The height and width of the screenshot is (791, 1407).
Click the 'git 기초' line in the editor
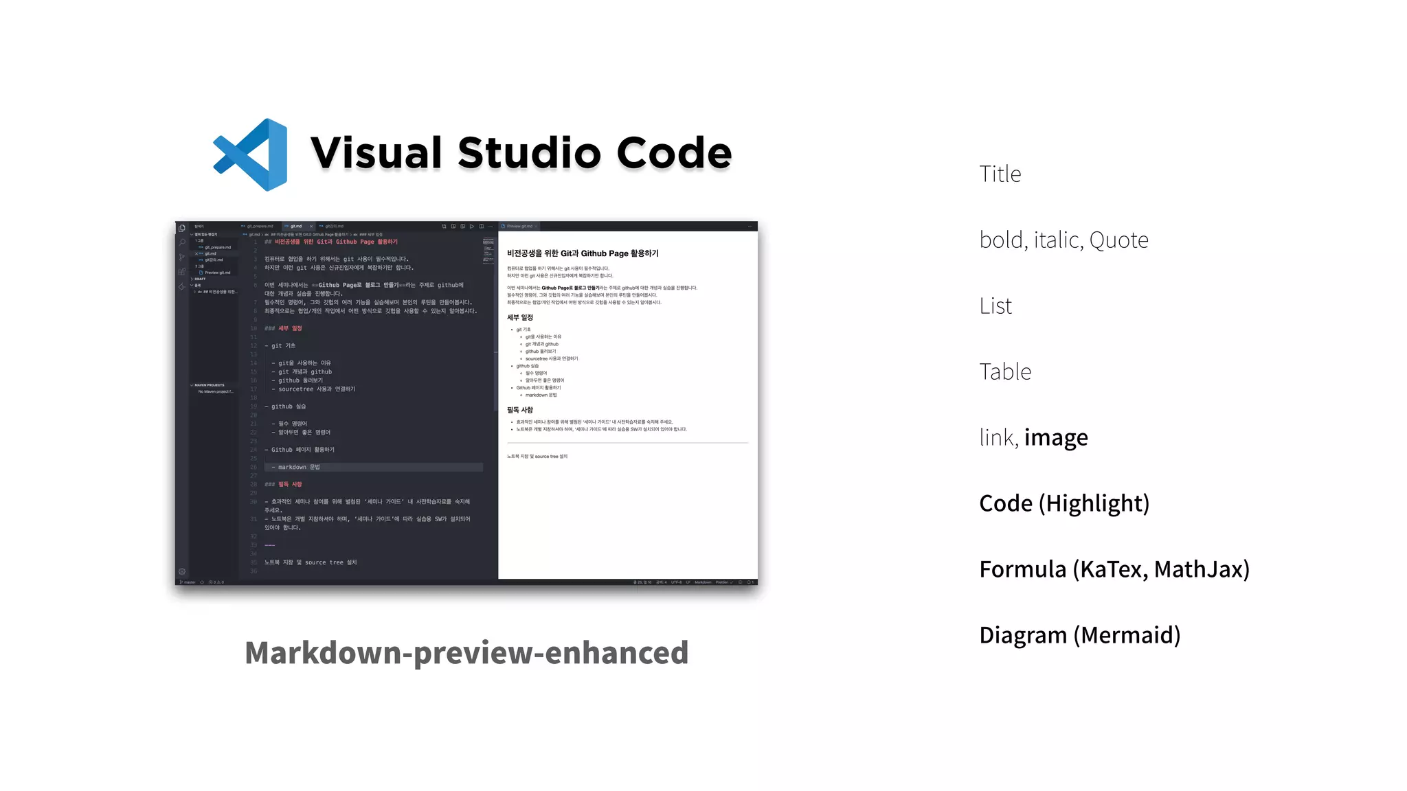coord(280,345)
